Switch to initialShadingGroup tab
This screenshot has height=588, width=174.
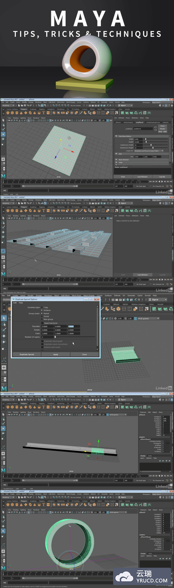tap(153, 122)
